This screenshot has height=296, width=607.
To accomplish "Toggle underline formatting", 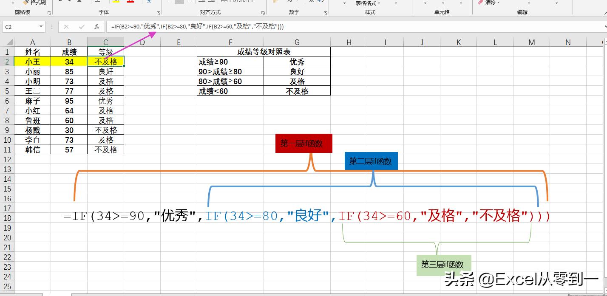I will [x=78, y=1].
